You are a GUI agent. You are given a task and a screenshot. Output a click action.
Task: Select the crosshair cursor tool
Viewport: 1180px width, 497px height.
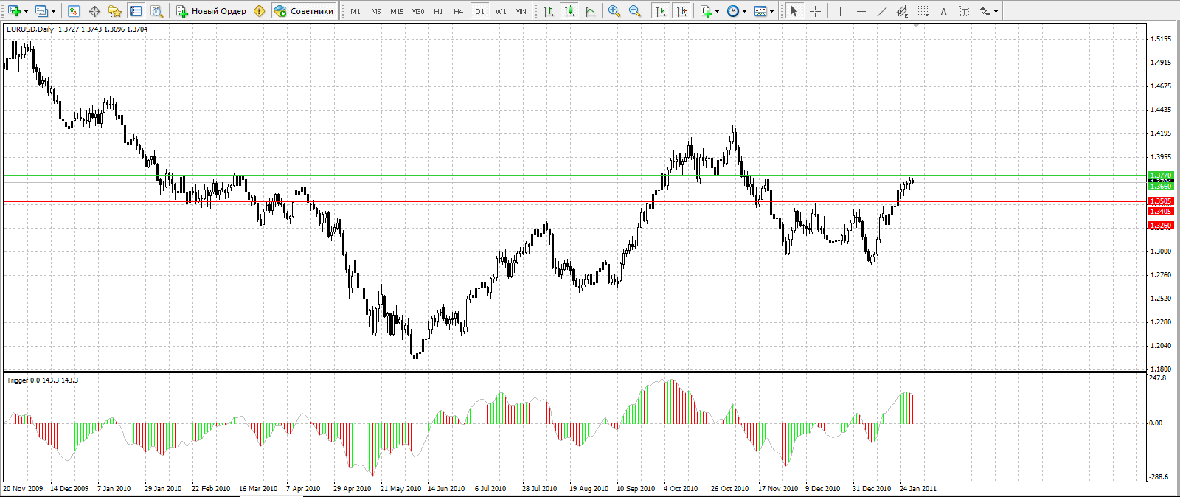pos(815,11)
